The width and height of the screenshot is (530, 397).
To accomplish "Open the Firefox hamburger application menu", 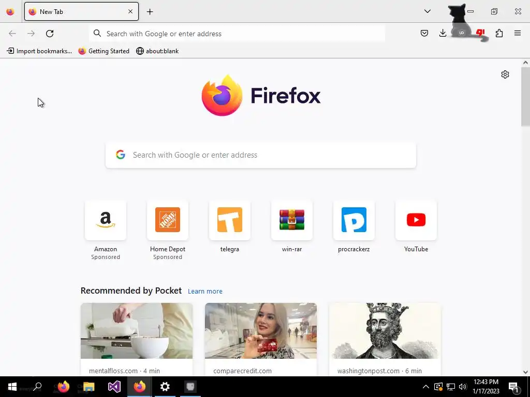I will (518, 33).
